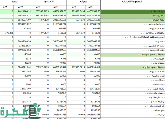Click the الحركة column group header
165x119 pixels.
83,2
